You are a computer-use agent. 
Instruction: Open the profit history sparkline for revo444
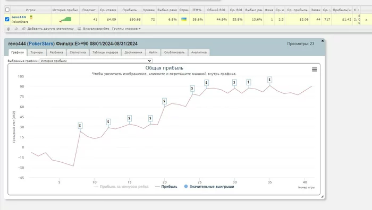(x=65, y=20)
